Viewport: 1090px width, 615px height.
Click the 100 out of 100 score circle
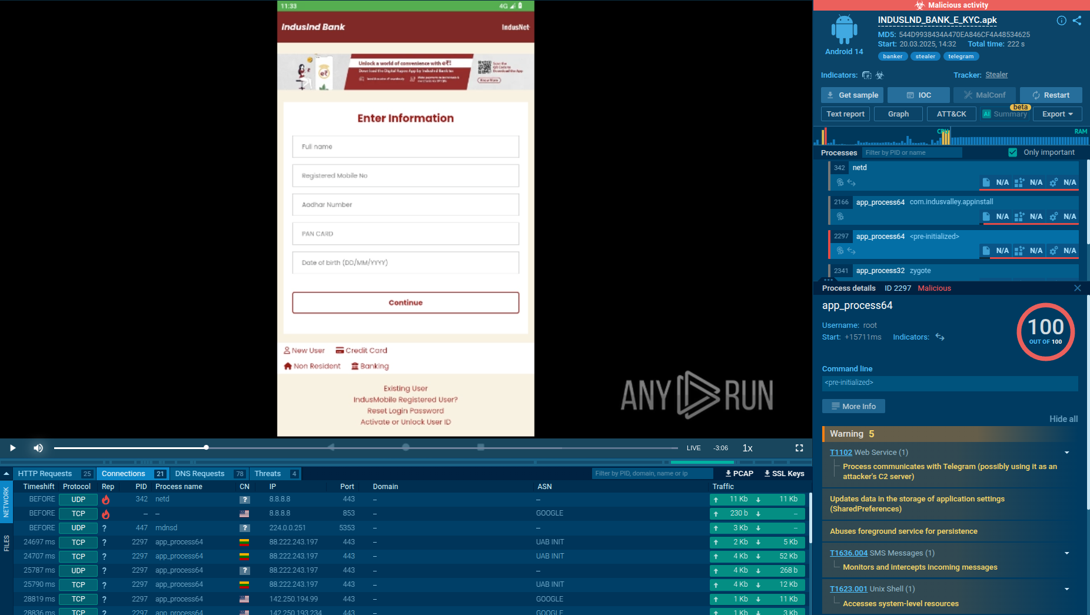click(1046, 332)
